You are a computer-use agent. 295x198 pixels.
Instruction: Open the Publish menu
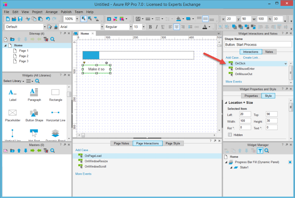66,12
